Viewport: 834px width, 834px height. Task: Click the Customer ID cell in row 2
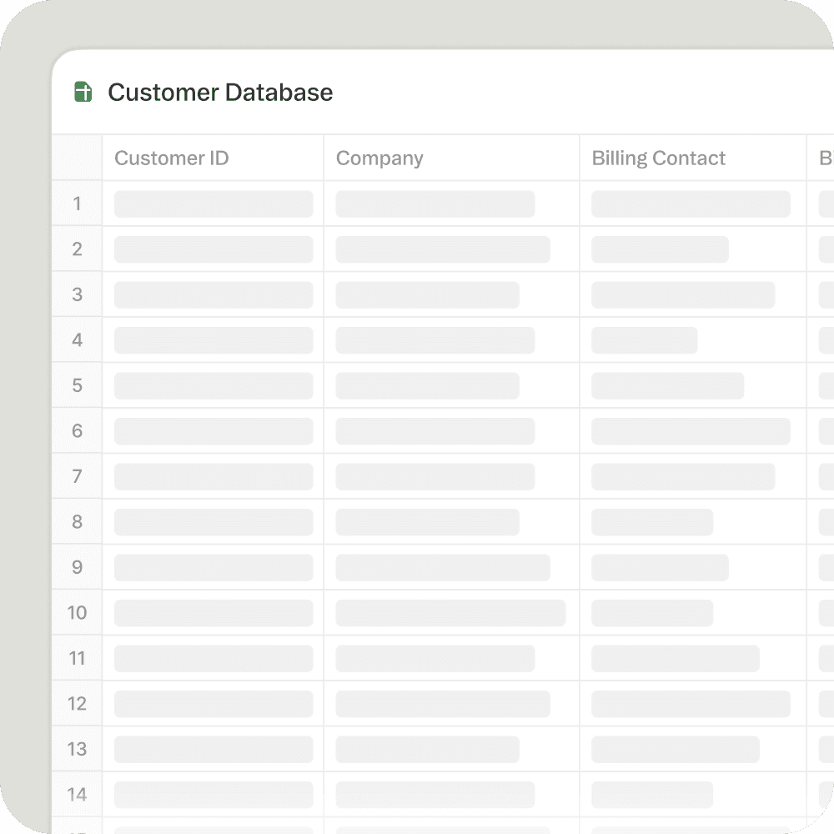(213, 249)
